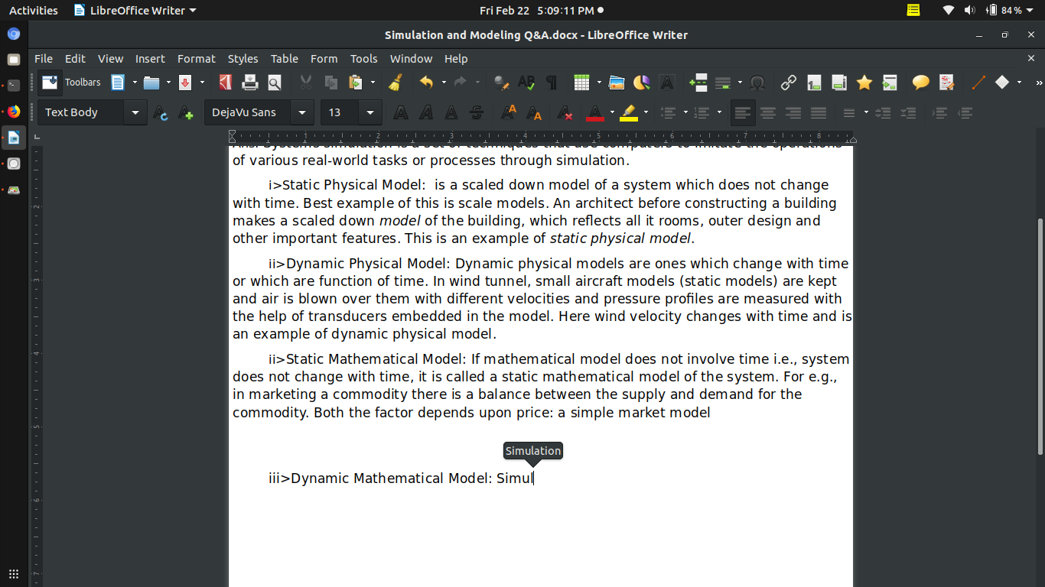The height and width of the screenshot is (587, 1045).
Task: Toggle justified paragraph alignment
Action: pos(819,113)
